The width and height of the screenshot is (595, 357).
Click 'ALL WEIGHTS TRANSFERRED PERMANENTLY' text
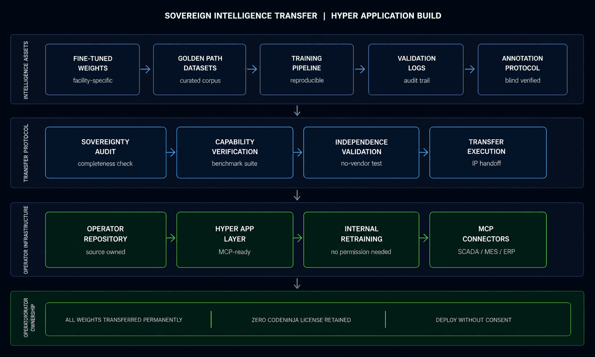coord(124,320)
